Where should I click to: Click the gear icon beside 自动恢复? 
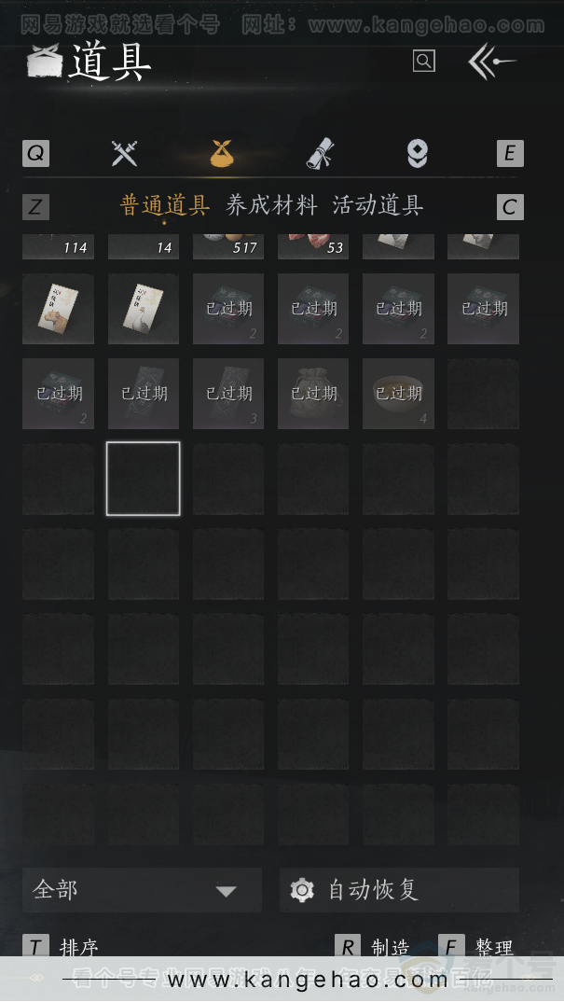[302, 890]
